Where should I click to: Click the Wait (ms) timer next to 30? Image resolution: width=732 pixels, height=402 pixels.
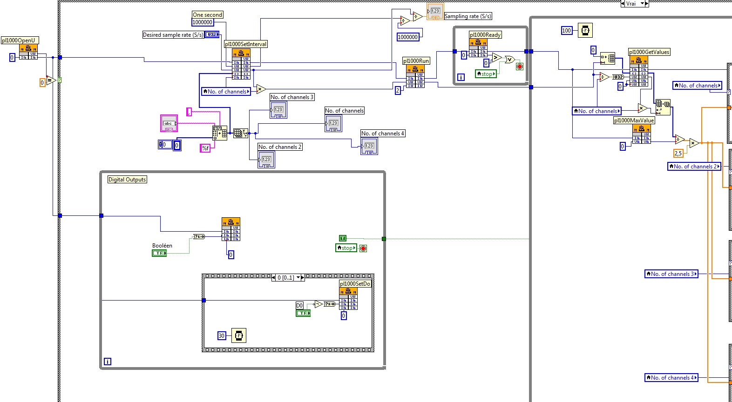click(238, 335)
